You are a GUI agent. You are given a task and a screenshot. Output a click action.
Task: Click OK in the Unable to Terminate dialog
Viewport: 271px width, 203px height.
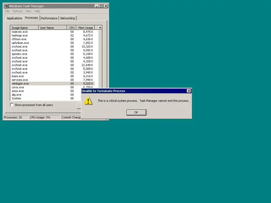click(136, 112)
